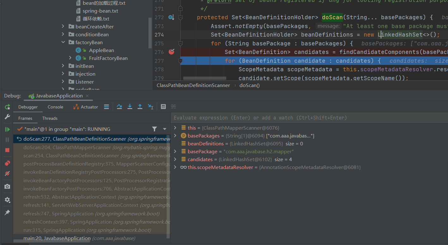Select refreshContext:397 SpringApplication frame
Image resolution: width=448 pixels, height=245 pixels.
[92, 222]
